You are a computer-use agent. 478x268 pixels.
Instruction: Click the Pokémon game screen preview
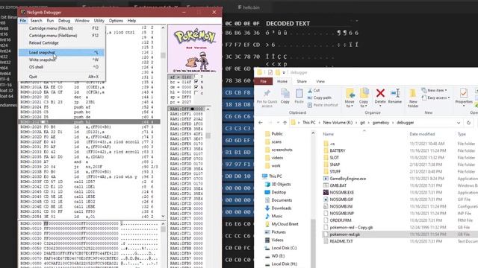(x=194, y=49)
